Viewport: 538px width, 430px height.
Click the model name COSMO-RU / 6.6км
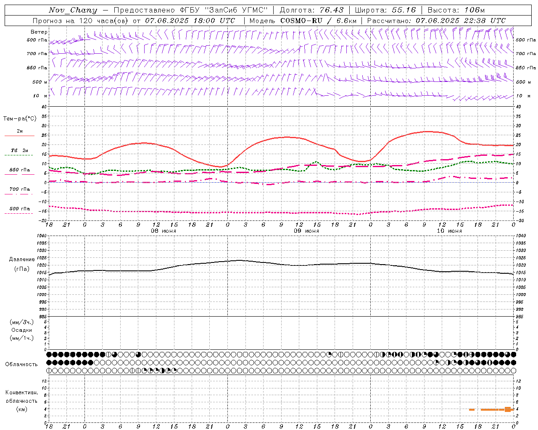[x=318, y=21]
